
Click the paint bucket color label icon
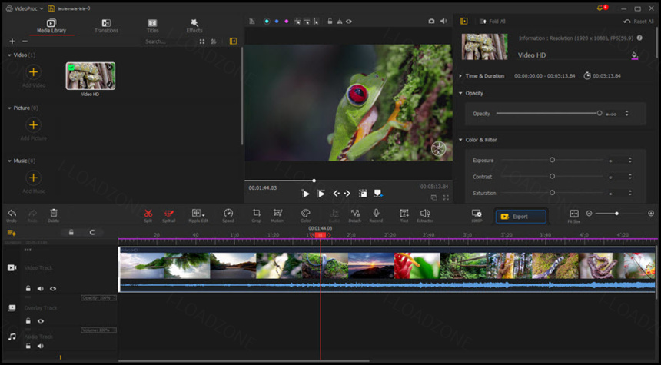click(634, 55)
